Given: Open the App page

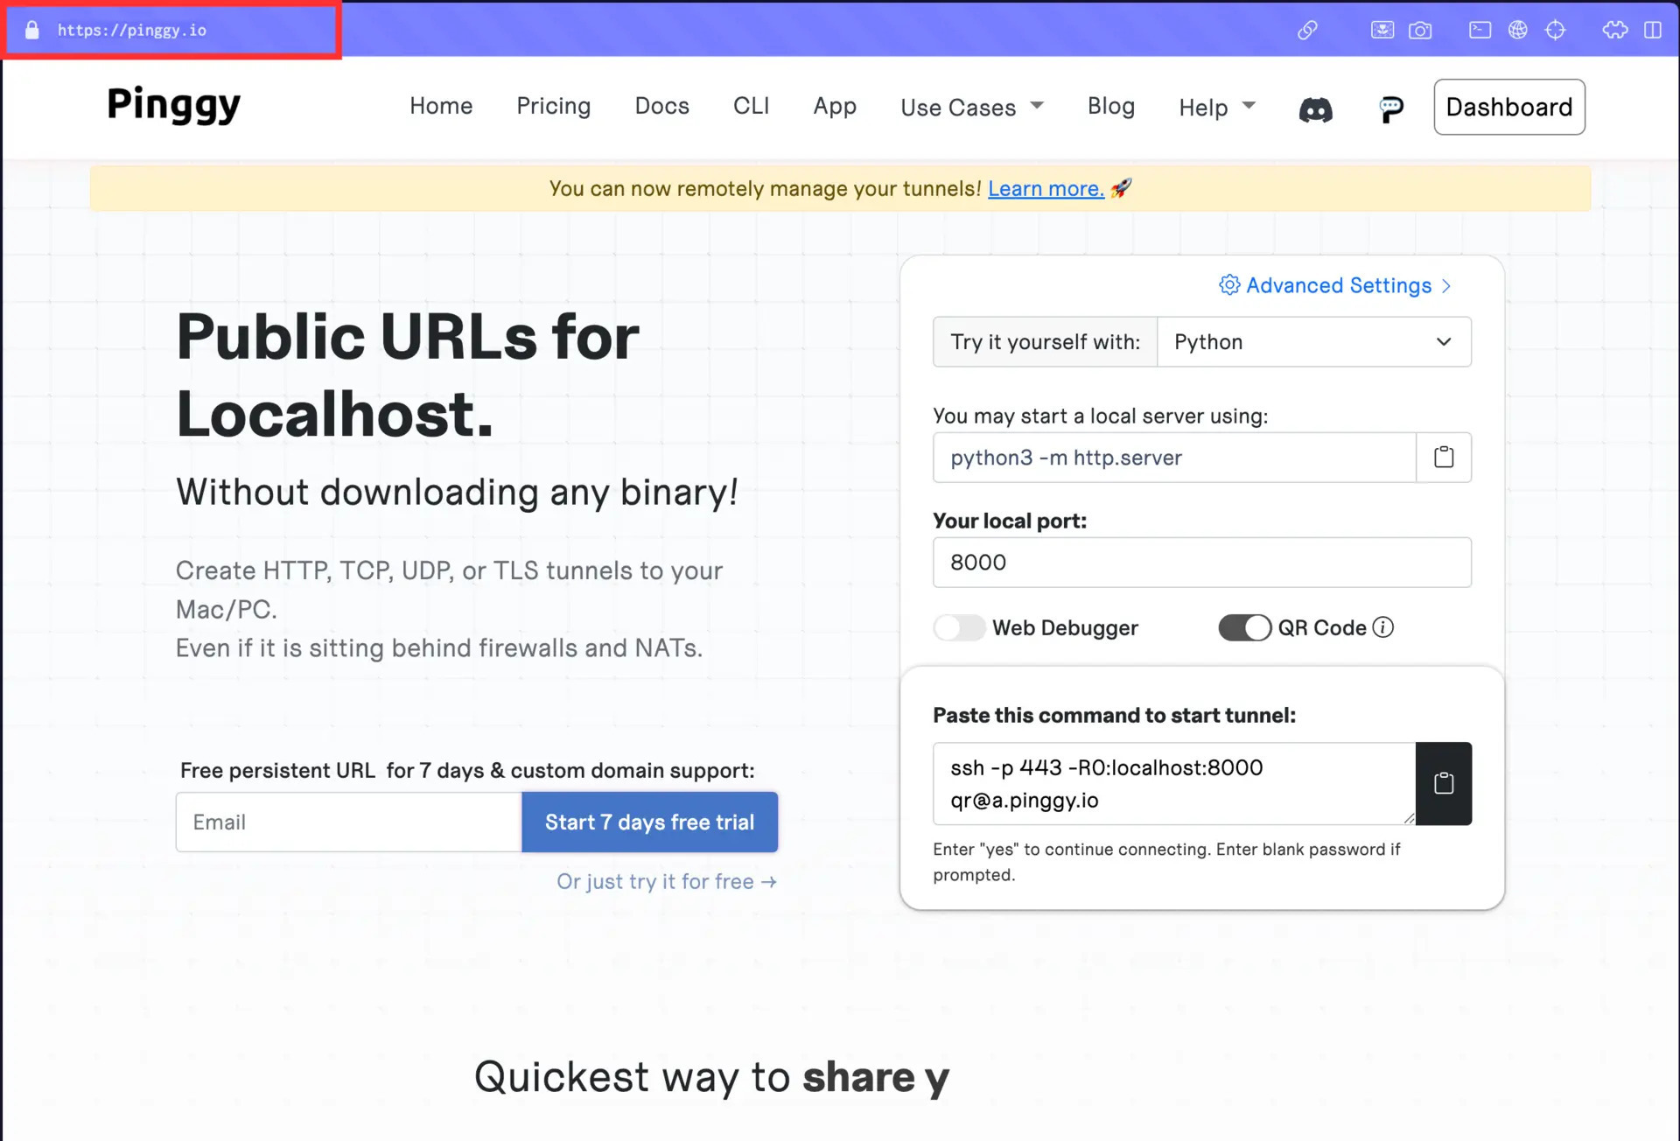Looking at the screenshot, I should tap(835, 106).
